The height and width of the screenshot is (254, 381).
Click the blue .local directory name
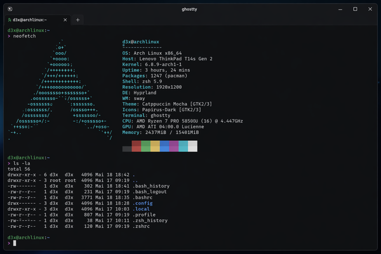tap(141, 209)
